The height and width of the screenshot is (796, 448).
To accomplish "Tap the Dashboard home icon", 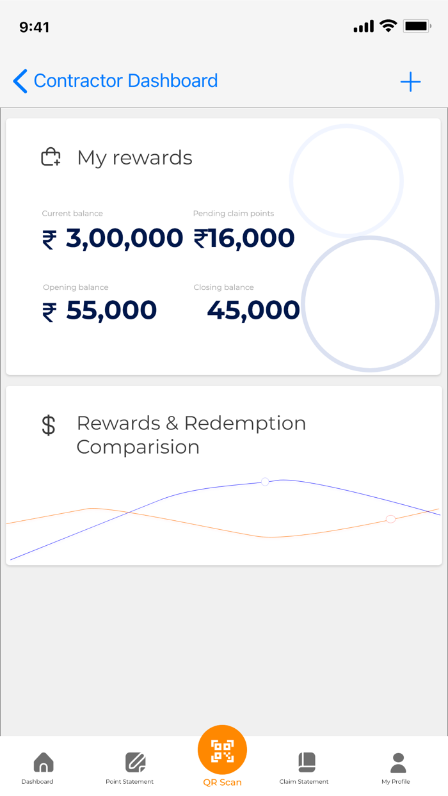I will click(43, 762).
